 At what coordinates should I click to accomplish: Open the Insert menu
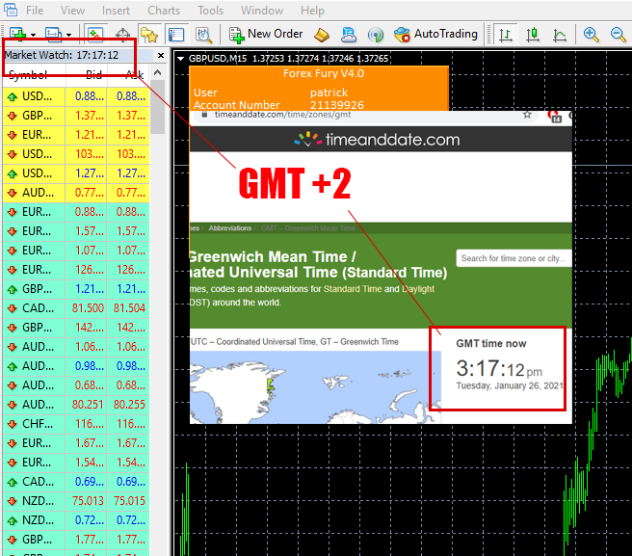click(116, 10)
